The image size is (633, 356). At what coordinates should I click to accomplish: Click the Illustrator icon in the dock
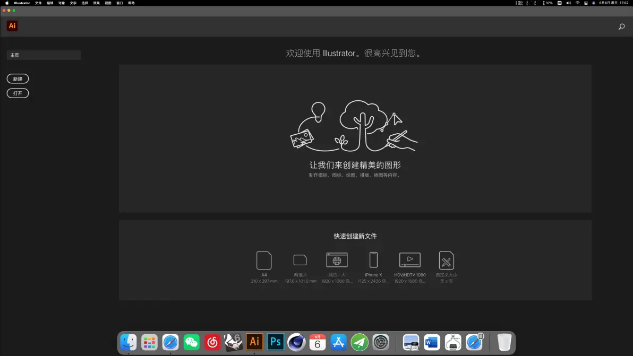click(254, 342)
